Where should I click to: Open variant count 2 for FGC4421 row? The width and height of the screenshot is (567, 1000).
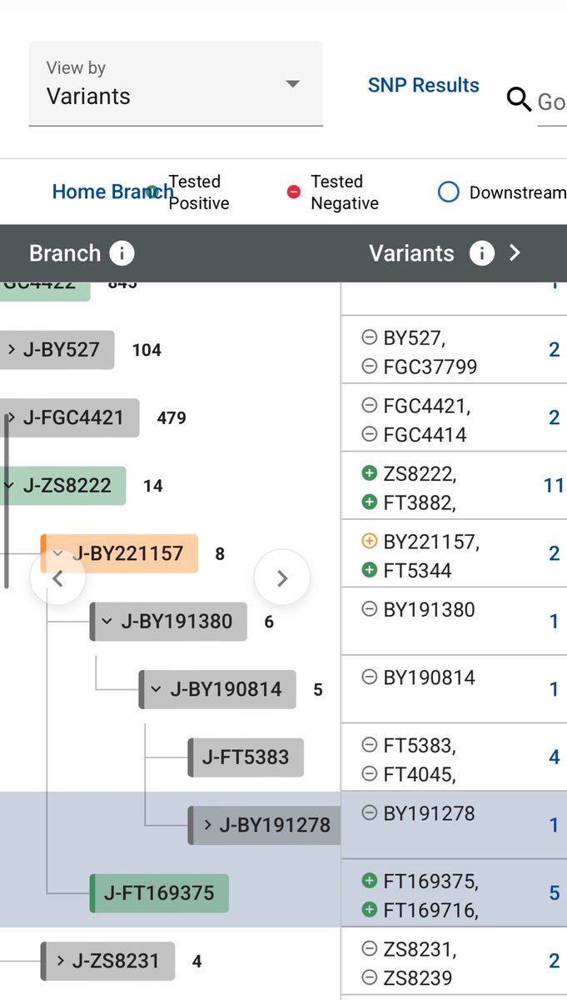(555, 417)
